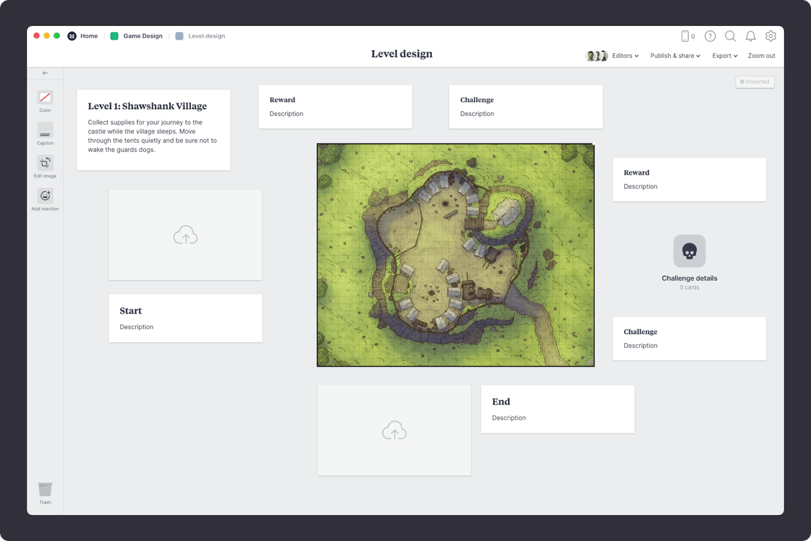Image resolution: width=811 pixels, height=541 pixels.
Task: Open the settings gear
Action: [x=771, y=36]
